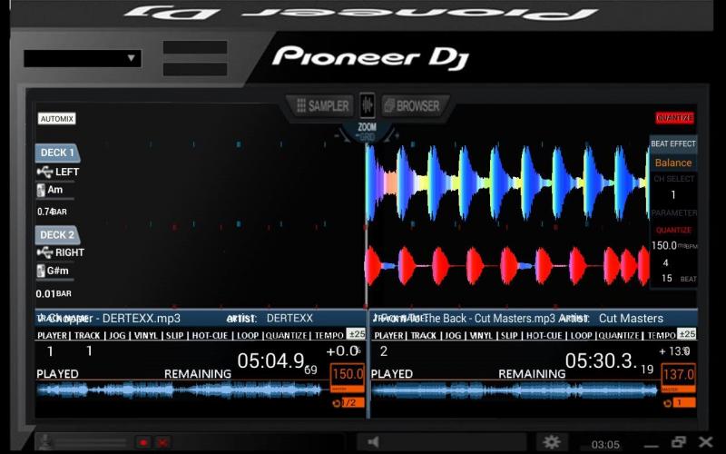Image resolution: width=726 pixels, height=454 pixels.
Task: Click the key icon beside Am
Action: [41, 190]
